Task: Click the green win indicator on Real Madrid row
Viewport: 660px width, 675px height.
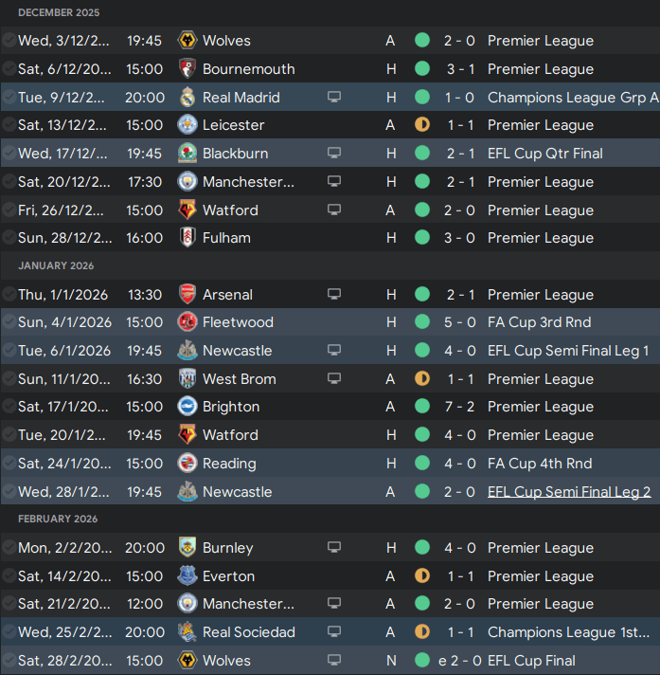Action: [422, 98]
